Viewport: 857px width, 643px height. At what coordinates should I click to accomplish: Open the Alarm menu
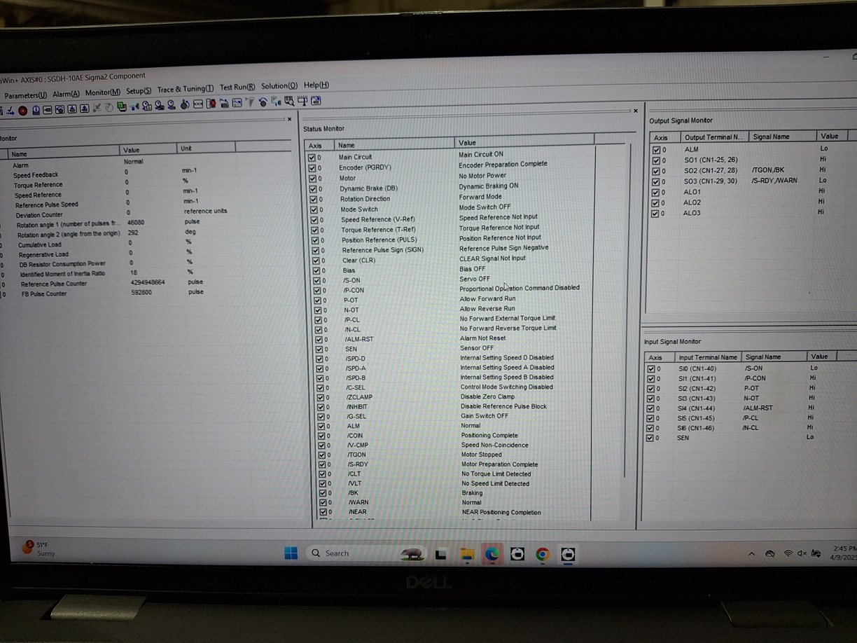click(66, 94)
